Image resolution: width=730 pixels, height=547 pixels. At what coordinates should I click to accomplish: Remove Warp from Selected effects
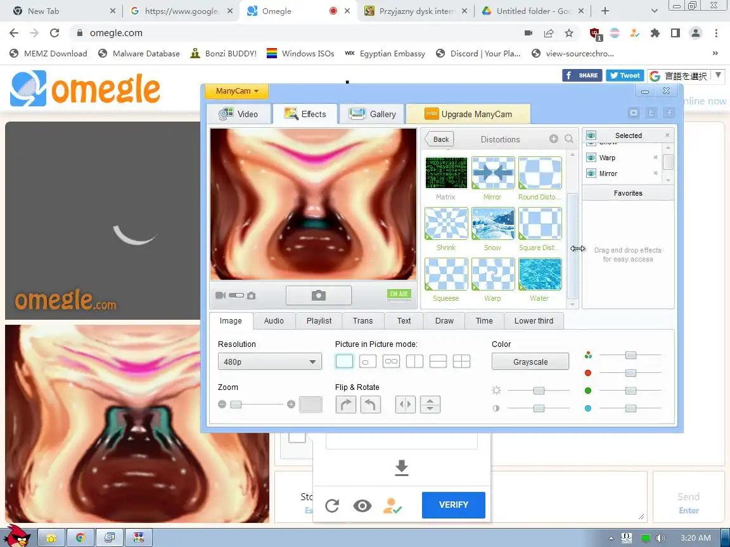click(655, 157)
